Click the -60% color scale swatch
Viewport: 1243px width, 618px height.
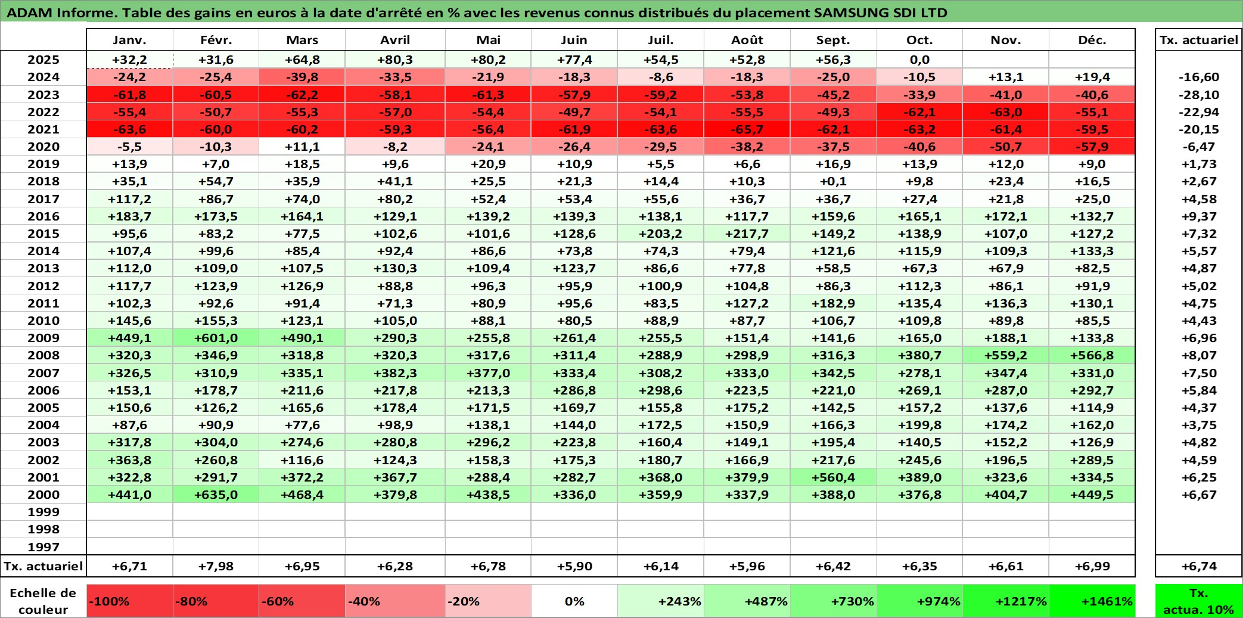(302, 601)
